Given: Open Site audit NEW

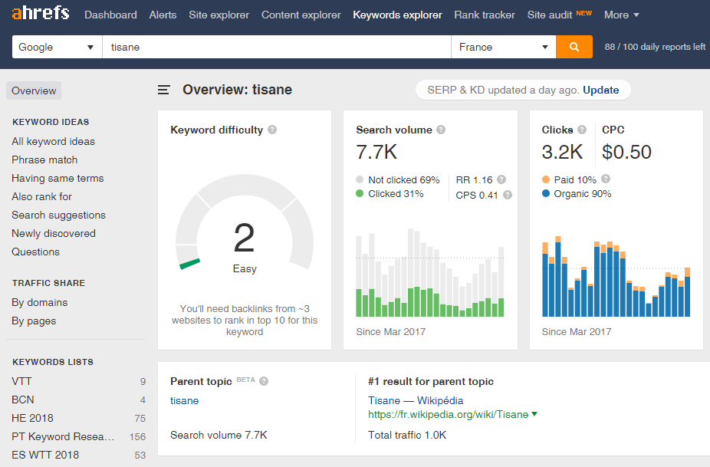Looking at the screenshot, I should point(560,15).
